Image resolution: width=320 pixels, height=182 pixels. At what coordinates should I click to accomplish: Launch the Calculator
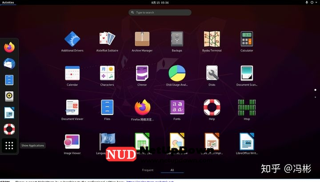click(247, 39)
